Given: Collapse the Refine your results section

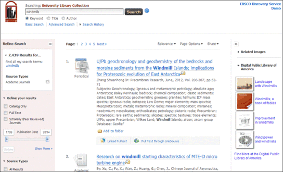Looking at the screenshot, I should pos(4,98).
